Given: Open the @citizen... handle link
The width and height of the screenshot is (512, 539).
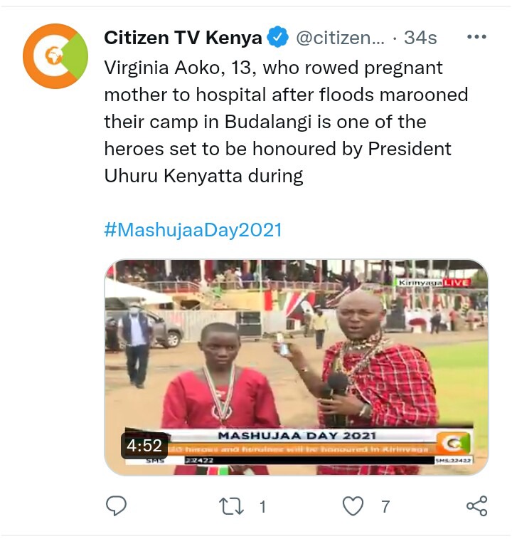Looking at the screenshot, I should point(340,38).
